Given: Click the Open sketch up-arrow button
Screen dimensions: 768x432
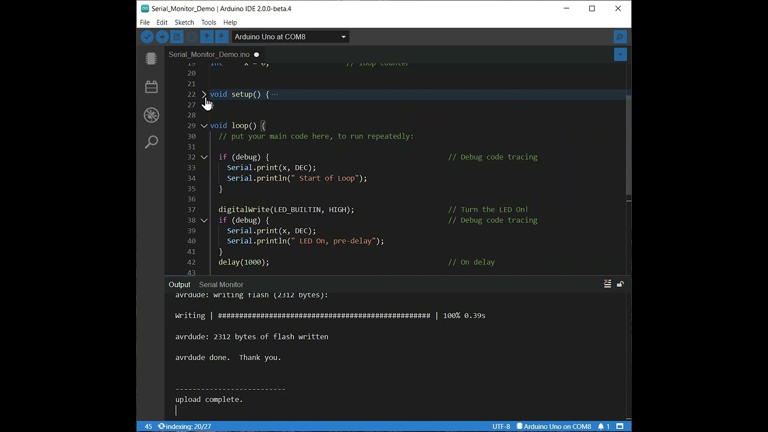Looking at the screenshot, I should 206,37.
